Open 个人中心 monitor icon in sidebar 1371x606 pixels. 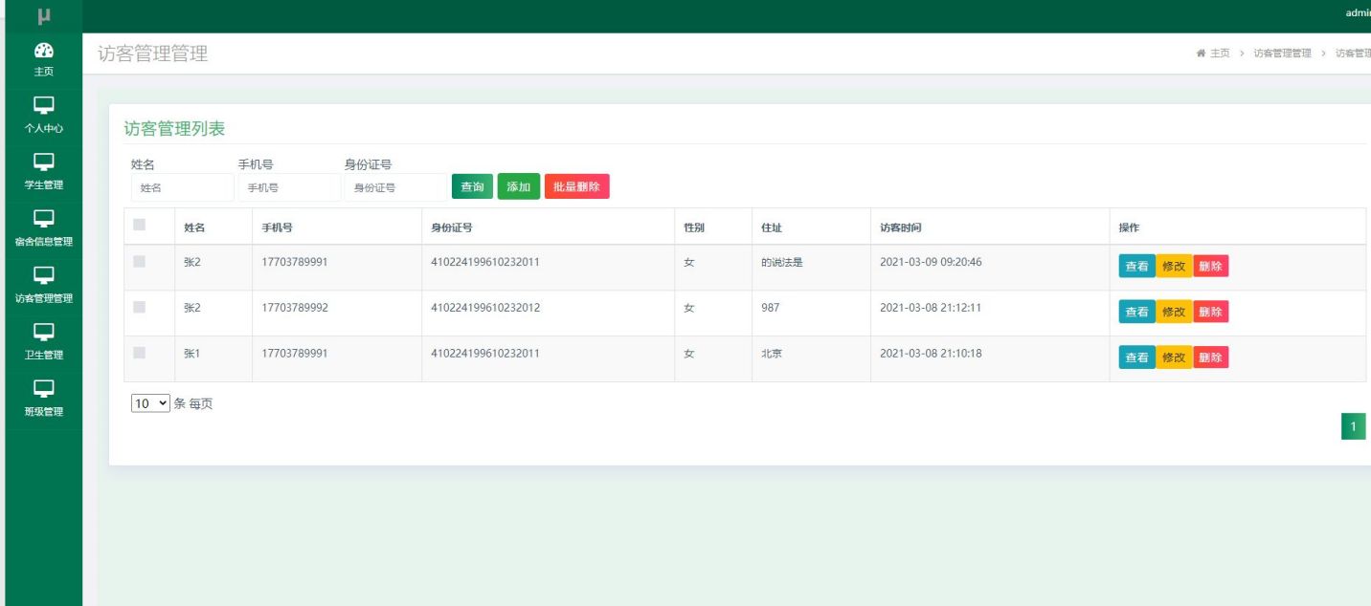pyautogui.click(x=43, y=106)
